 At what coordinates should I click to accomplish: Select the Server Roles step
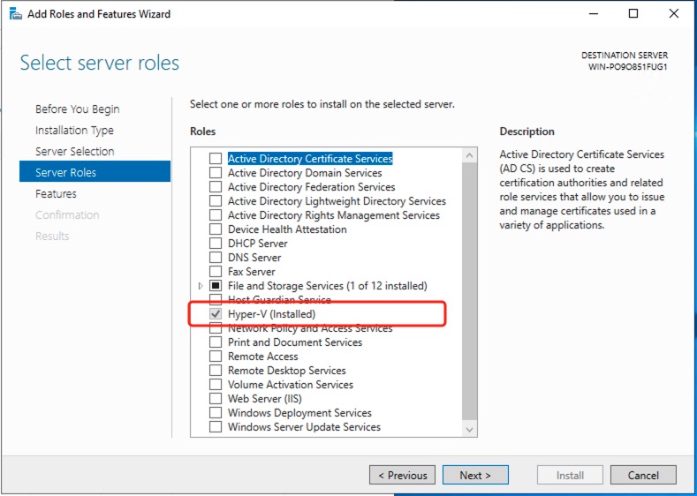95,173
